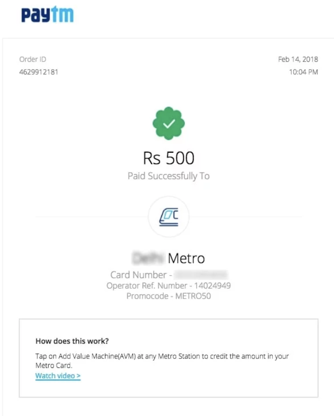This screenshot has height=416, width=334.
Task: Click the metro train icon
Action: [x=169, y=217]
